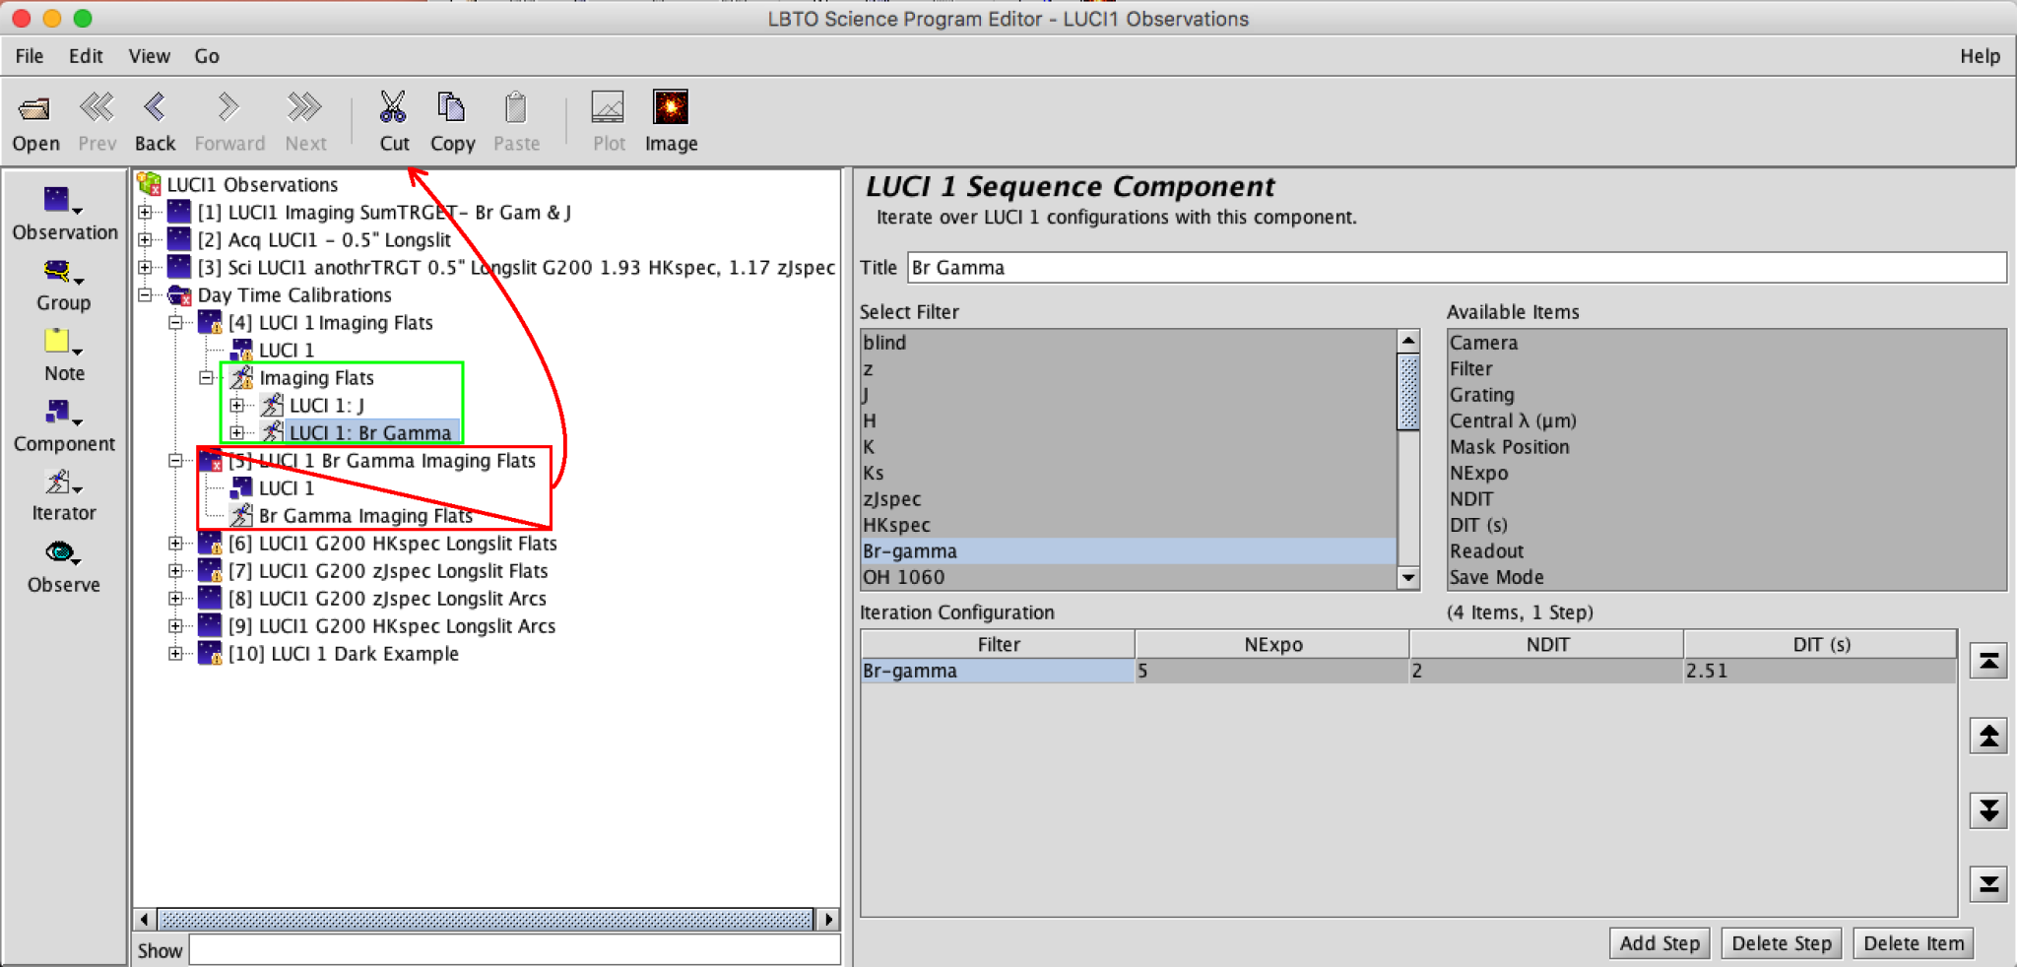
Task: Click the NExpo cell with value 5
Action: coord(1271,671)
